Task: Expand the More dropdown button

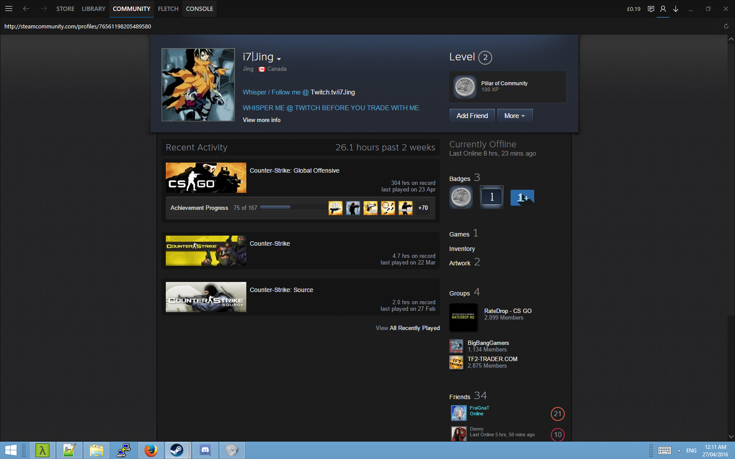Action: pyautogui.click(x=514, y=116)
